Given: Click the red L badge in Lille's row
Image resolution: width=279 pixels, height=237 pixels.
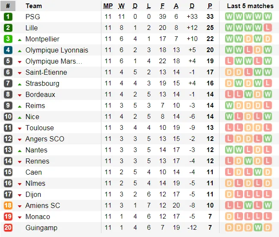Looking at the screenshot, I should 268,28.
